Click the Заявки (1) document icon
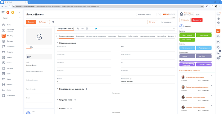 point(182,26)
